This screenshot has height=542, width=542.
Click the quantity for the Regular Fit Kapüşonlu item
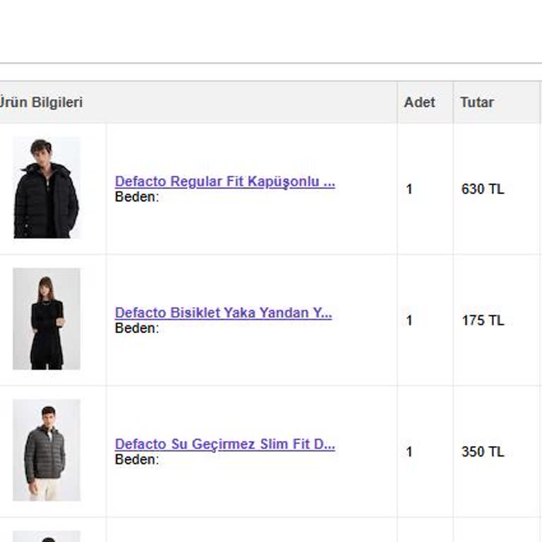(x=409, y=189)
